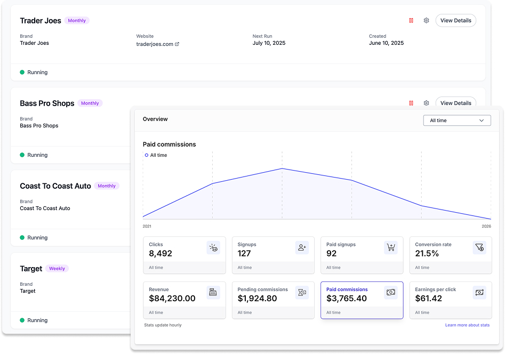Click the July 10, 2025 next run date

click(269, 43)
